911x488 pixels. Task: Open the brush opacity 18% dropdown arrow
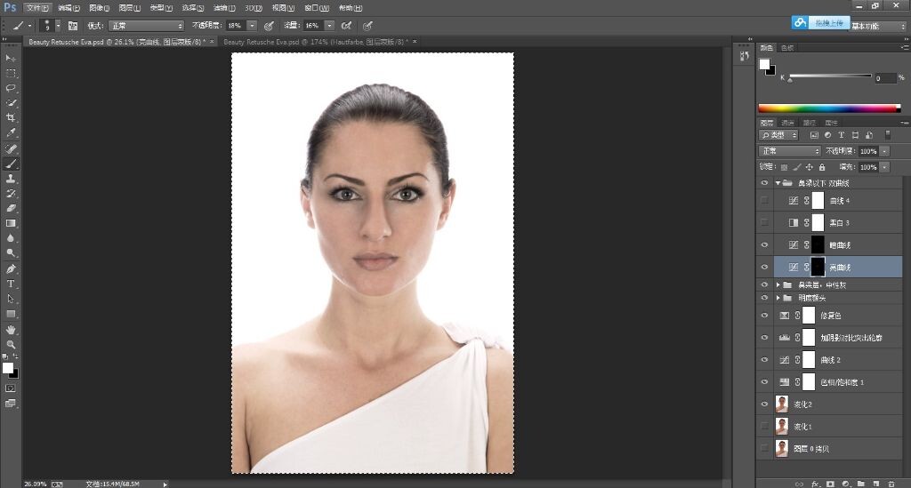[252, 26]
